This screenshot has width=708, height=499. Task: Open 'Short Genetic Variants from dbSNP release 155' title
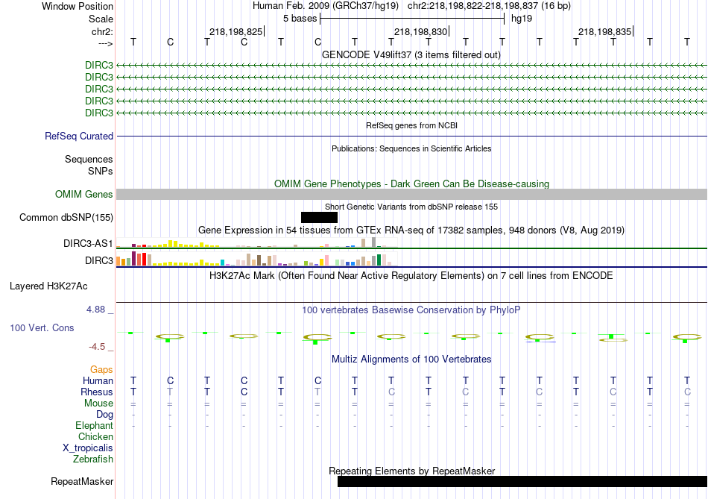click(x=411, y=207)
